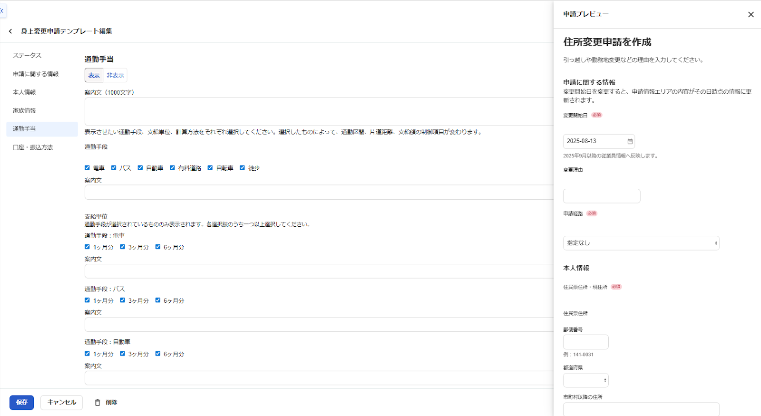Uncheck 6ヶ月分 under 通勤手段：バス
This screenshot has width=761, height=416.
pyautogui.click(x=158, y=300)
